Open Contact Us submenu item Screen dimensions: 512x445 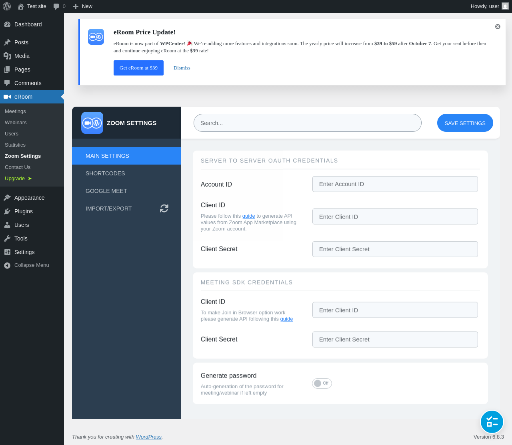pos(18,167)
